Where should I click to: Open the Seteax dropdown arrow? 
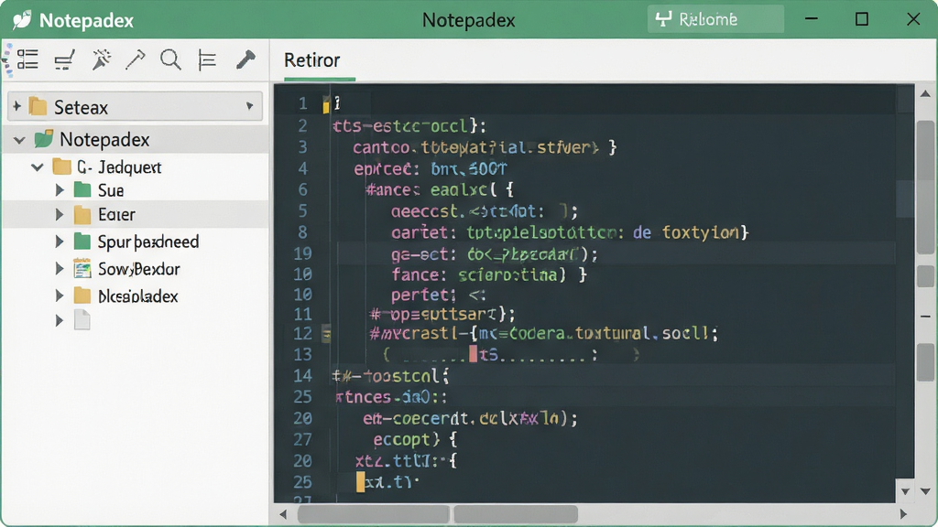pyautogui.click(x=249, y=106)
